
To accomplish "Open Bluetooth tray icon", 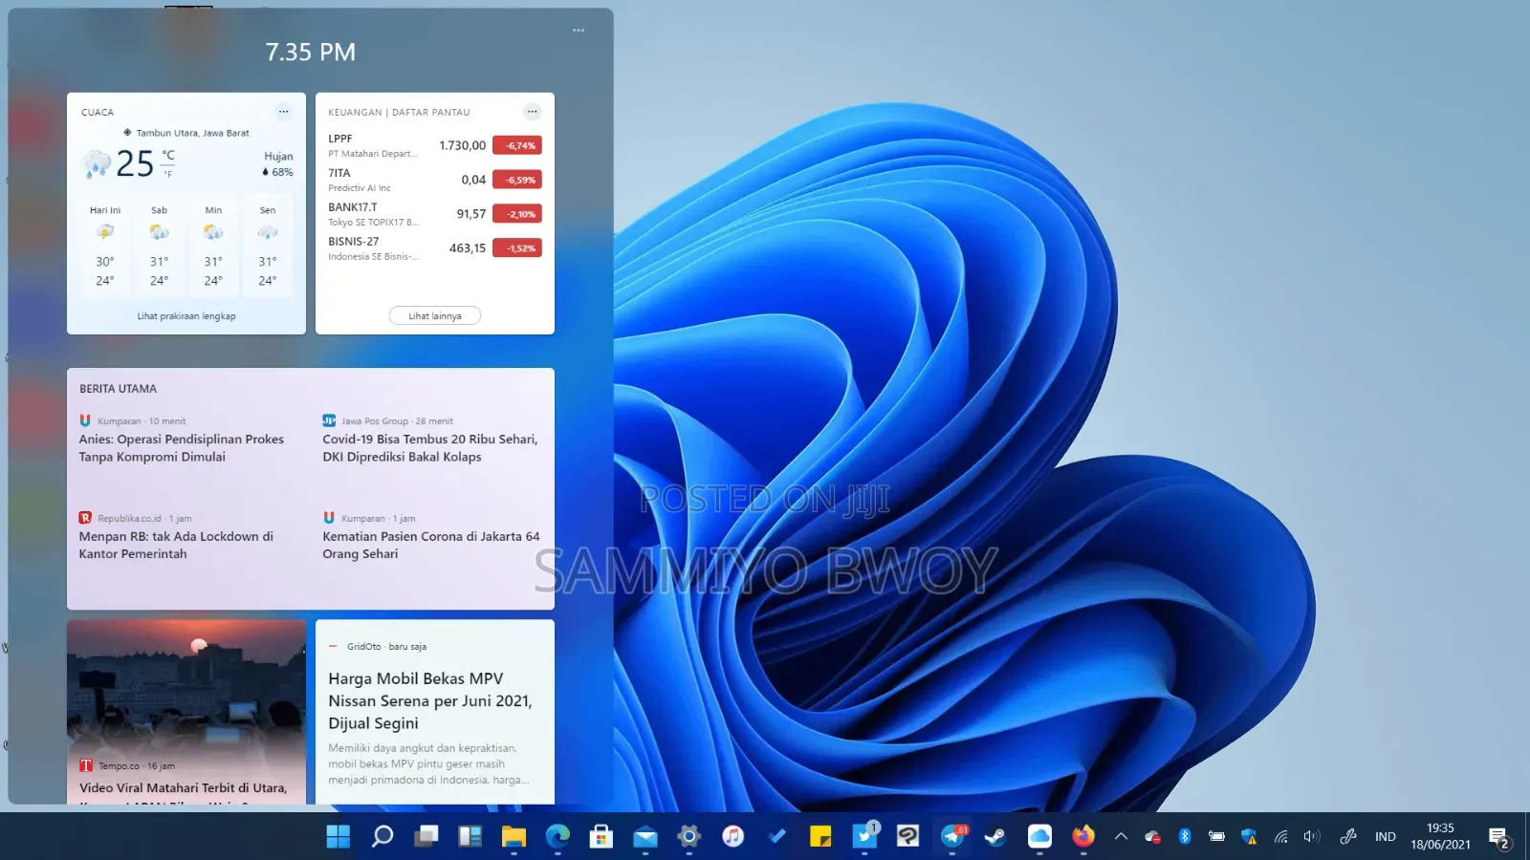I will click(x=1185, y=836).
